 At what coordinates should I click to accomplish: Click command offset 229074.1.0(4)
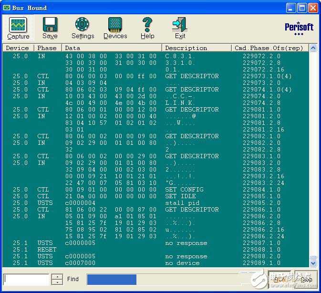tap(267, 90)
